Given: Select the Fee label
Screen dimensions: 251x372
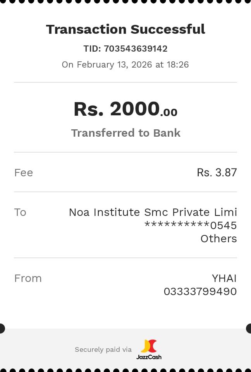Looking at the screenshot, I should pos(24,172).
